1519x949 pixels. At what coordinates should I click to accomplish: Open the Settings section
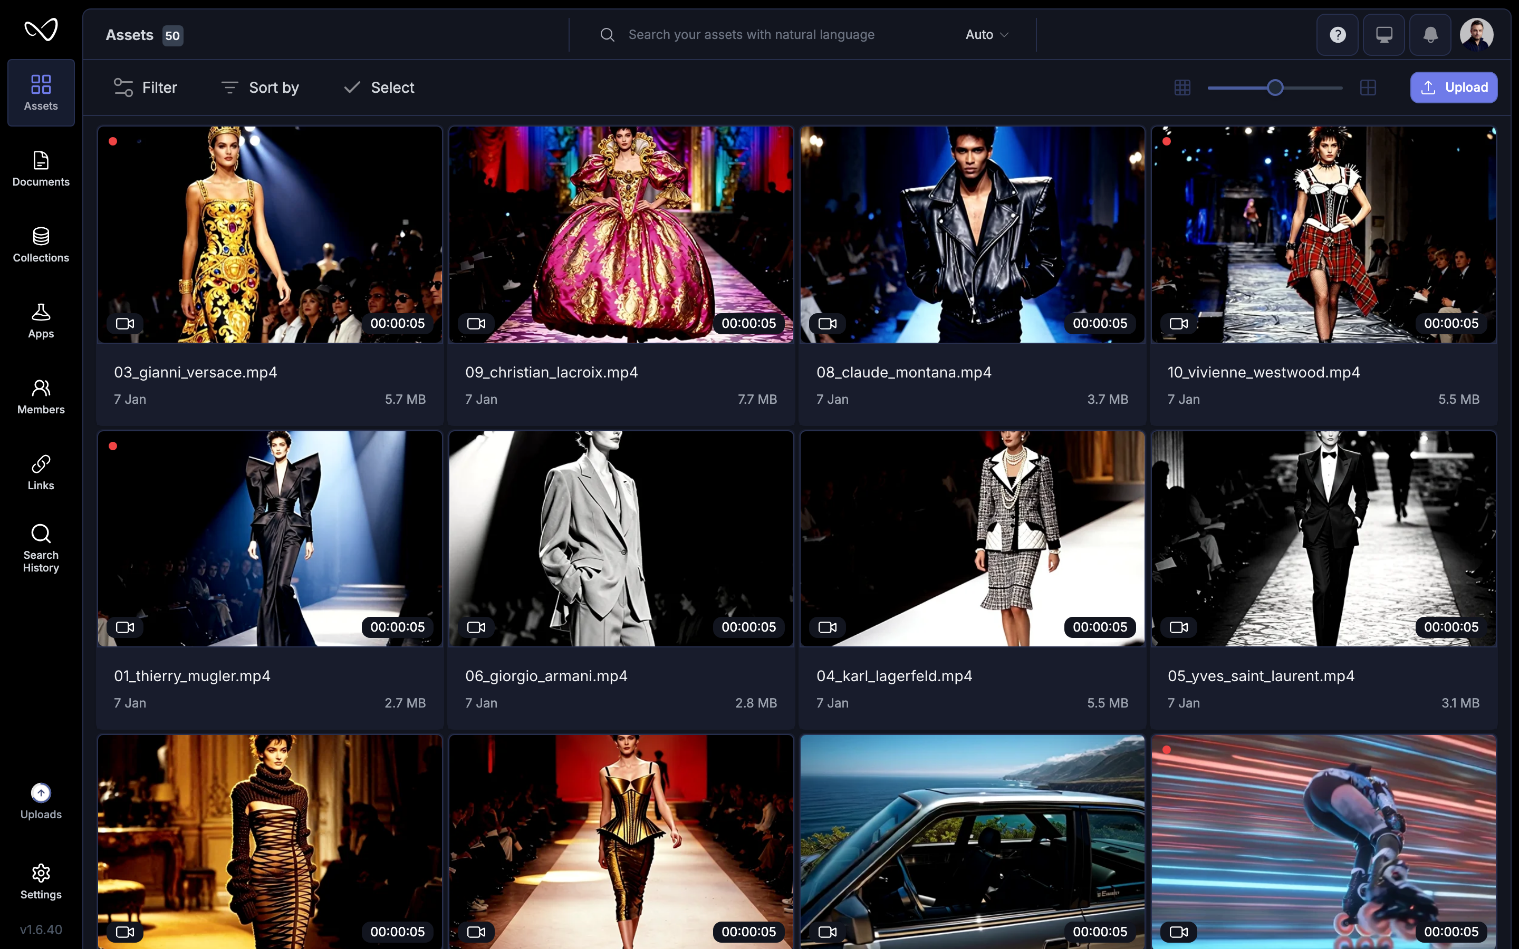pos(41,881)
